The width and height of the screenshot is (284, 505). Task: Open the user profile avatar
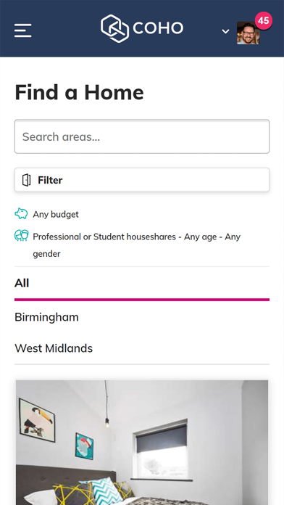(x=248, y=33)
